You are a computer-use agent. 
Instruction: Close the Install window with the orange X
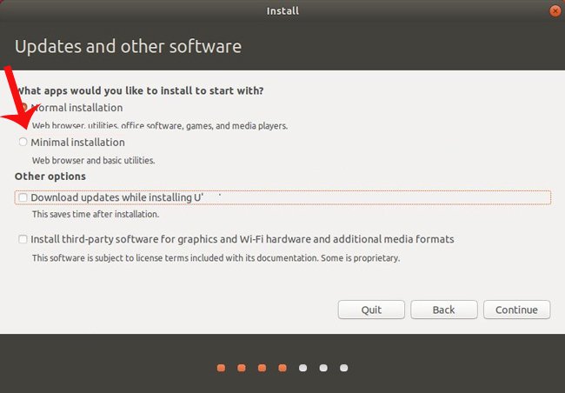(555, 11)
